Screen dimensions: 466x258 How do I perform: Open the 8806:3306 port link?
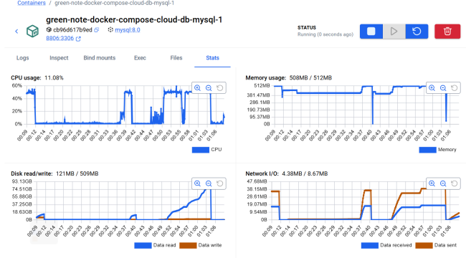(x=60, y=39)
